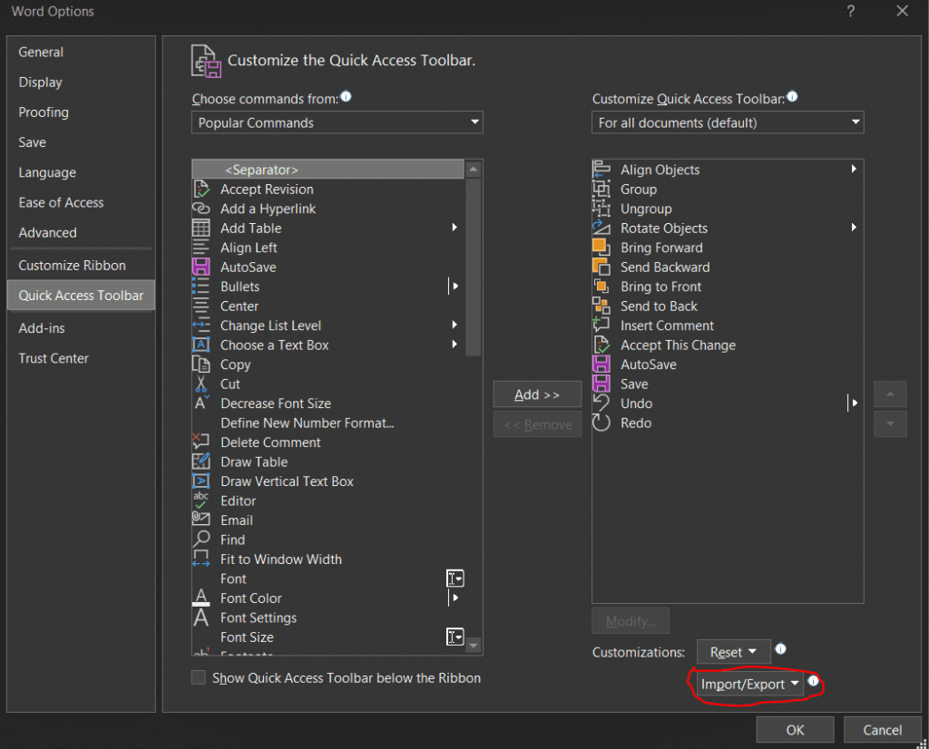Screen dimensions: 929x749
Task: Click the Find magnifier icon
Action: (x=201, y=539)
